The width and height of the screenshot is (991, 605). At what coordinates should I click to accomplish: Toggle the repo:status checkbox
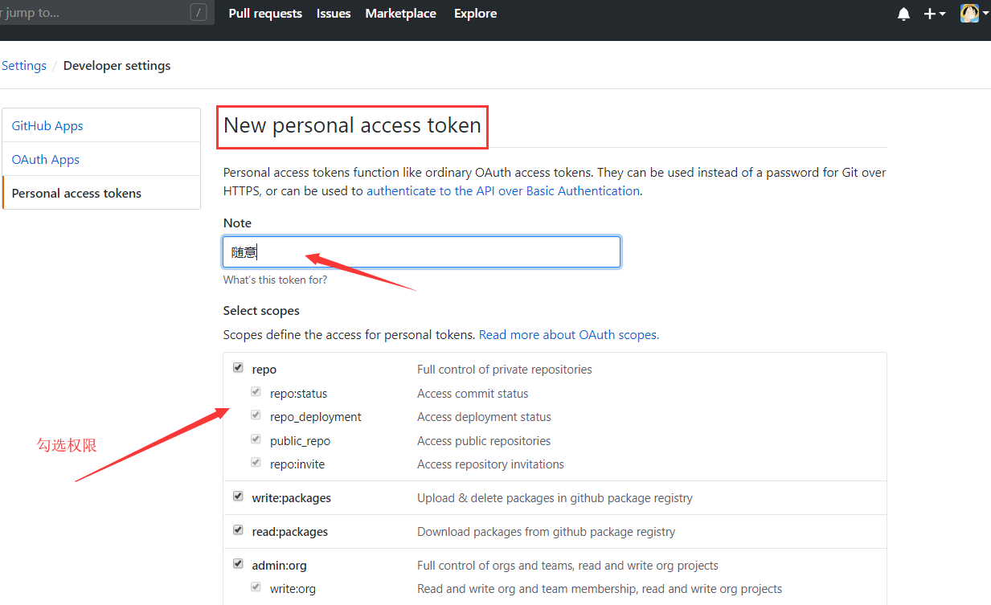tap(256, 392)
